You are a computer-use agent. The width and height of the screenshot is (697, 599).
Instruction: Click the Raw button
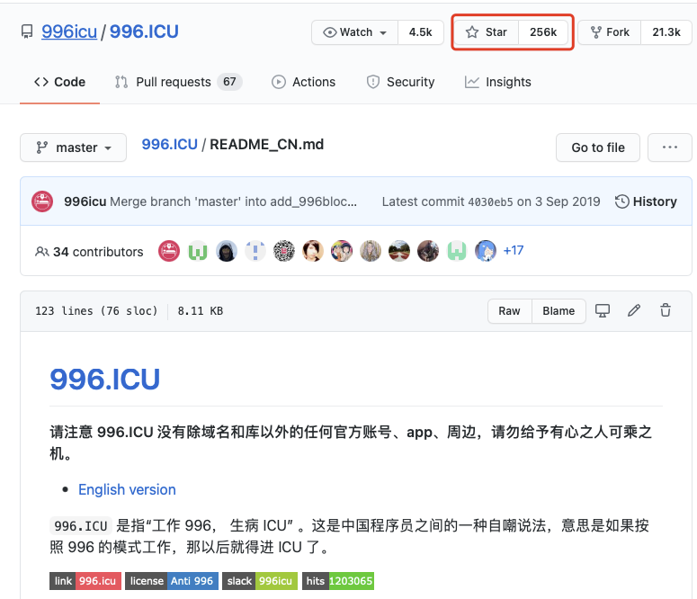pyautogui.click(x=509, y=311)
